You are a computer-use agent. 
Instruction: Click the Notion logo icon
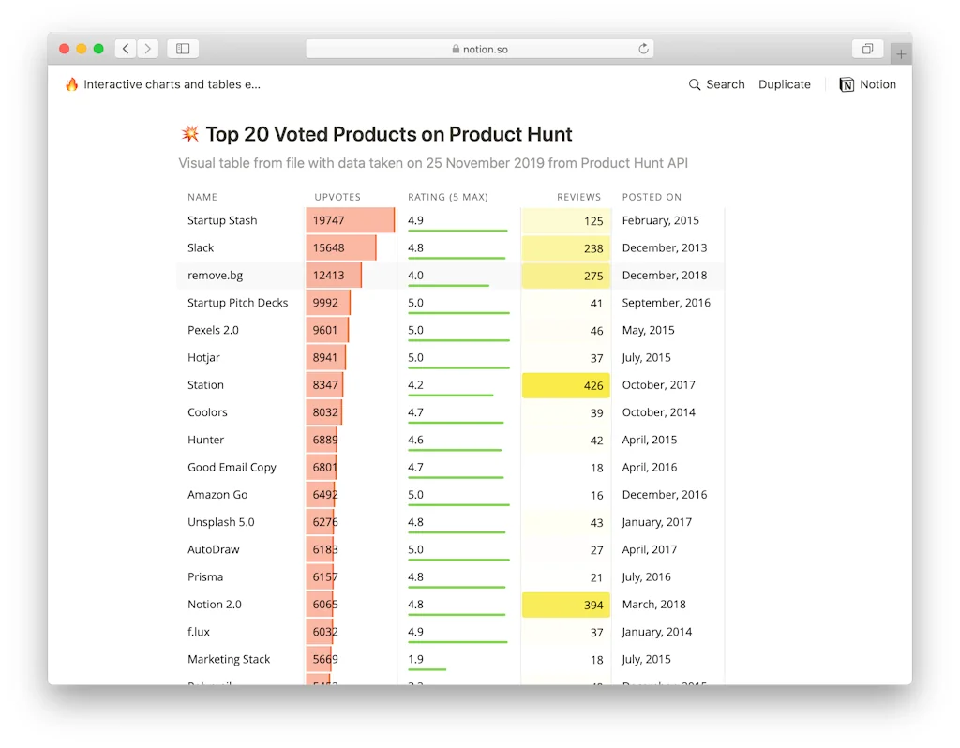click(x=847, y=84)
